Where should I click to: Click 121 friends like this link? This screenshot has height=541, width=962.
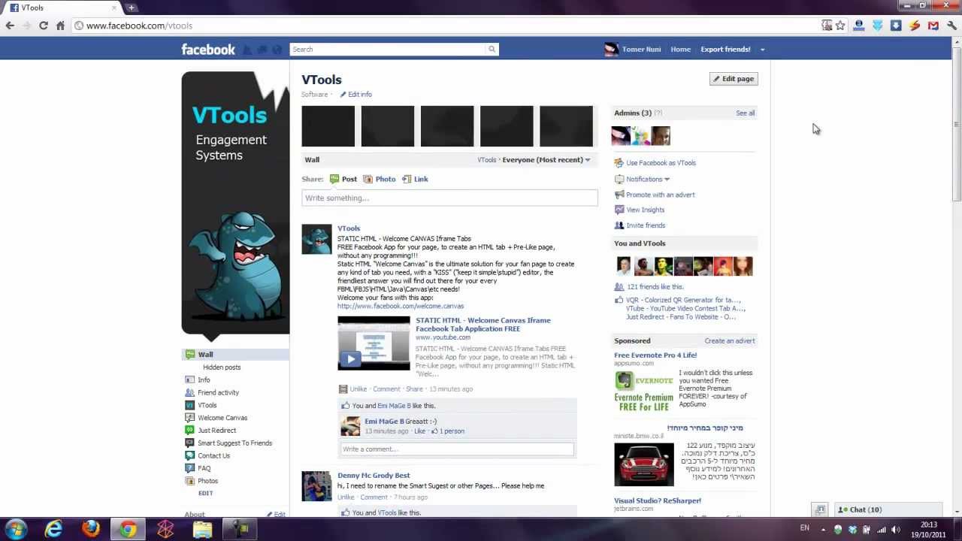coord(655,287)
